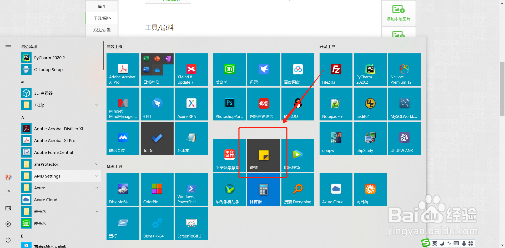The image size is (505, 248).
Task: Start phpStudy from its tile
Action: 370,138
